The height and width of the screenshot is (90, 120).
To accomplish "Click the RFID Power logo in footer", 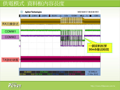I will click(x=15, y=86).
